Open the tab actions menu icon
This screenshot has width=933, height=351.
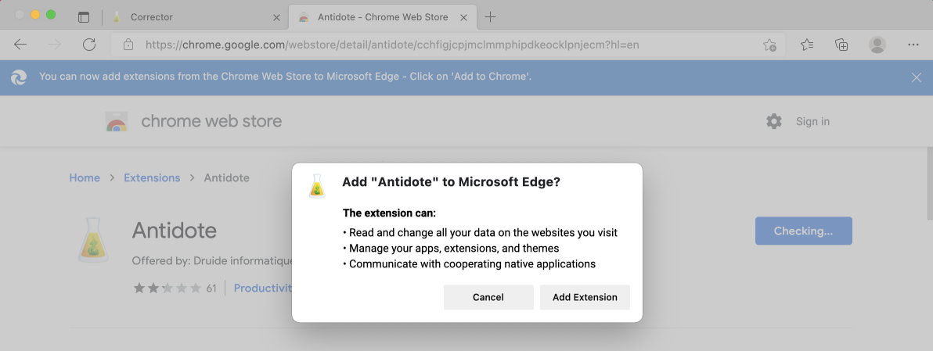coord(84,17)
